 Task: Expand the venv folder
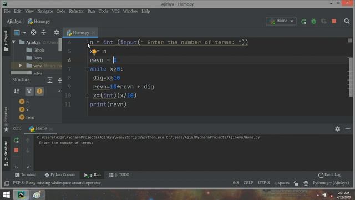[x=20, y=66]
